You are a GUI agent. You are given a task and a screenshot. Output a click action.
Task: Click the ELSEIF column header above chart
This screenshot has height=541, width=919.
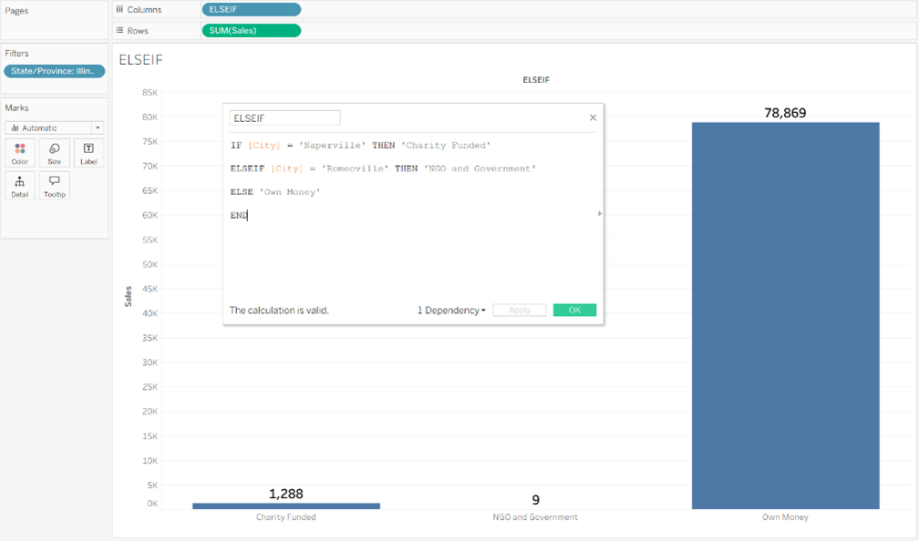(536, 79)
